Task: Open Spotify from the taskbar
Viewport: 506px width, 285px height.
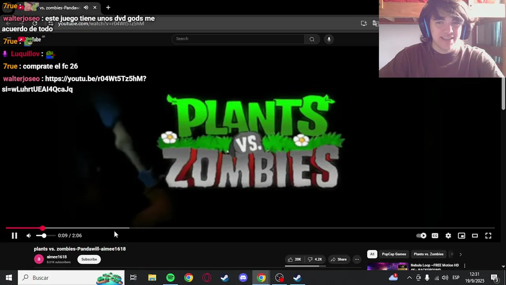Action: 170,278
